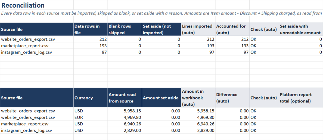The image size is (323, 140).
Task: Select the OK check in the 6,940.26 row
Action: 264,124
